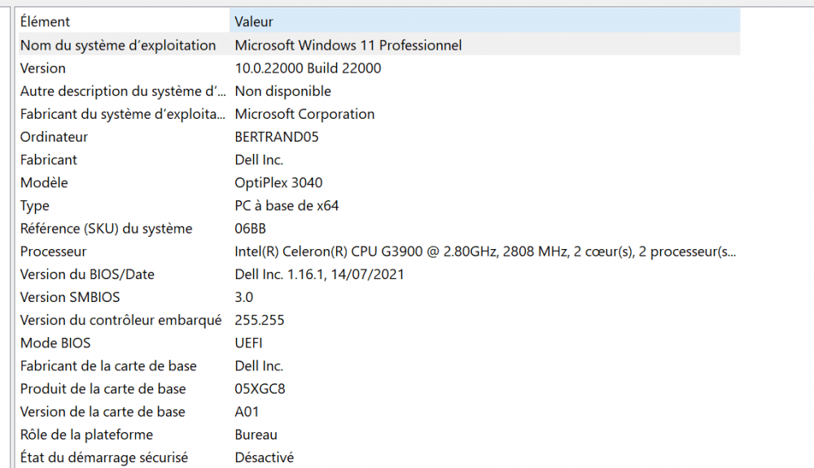Screen dimensions: 814x468
Task: Select the État du démarrage sécurisé row
Action: coord(103,457)
